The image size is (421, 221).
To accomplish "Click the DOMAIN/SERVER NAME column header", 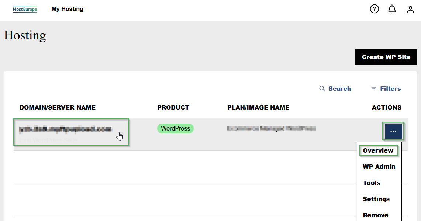I will (58, 107).
